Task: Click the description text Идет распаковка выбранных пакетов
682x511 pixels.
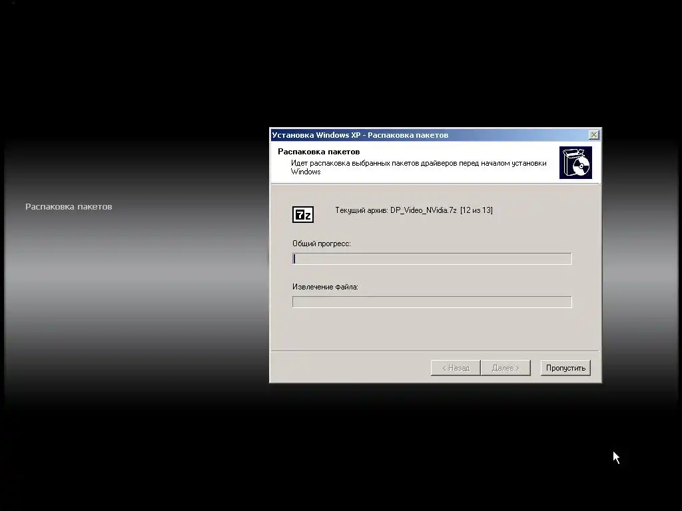Action: tap(418, 167)
